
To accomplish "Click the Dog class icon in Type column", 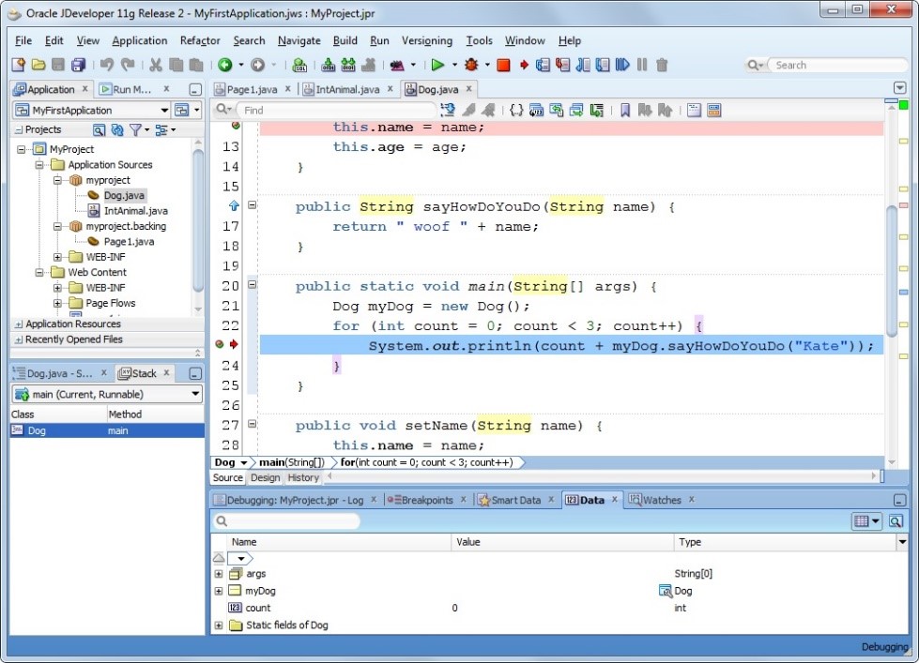I will 666,591.
